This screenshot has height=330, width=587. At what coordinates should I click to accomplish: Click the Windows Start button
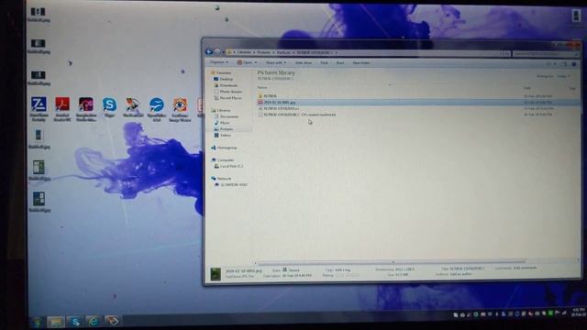coord(37,322)
